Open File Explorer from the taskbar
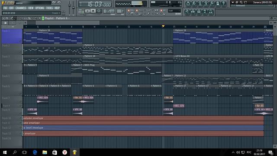Image resolution: width=277 pixels, height=156 pixels. point(45,152)
